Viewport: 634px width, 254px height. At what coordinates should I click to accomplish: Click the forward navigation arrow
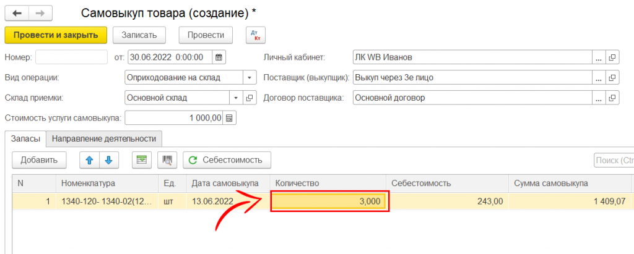click(40, 12)
